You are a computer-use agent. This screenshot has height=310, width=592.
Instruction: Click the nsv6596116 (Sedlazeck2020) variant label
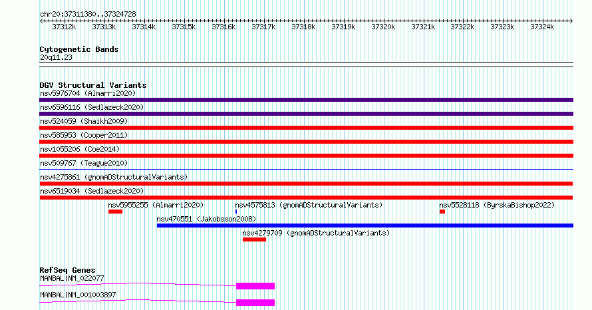[92, 107]
